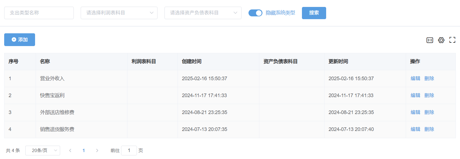Click the 创建时间 column header
The height and width of the screenshot is (159, 460).
point(191,62)
